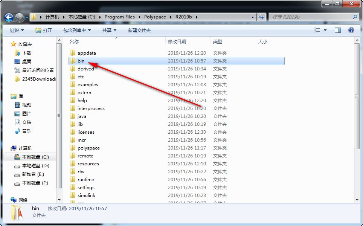Select 计算机 in the navigation tree
The width and height of the screenshot is (363, 226).
pos(25,148)
